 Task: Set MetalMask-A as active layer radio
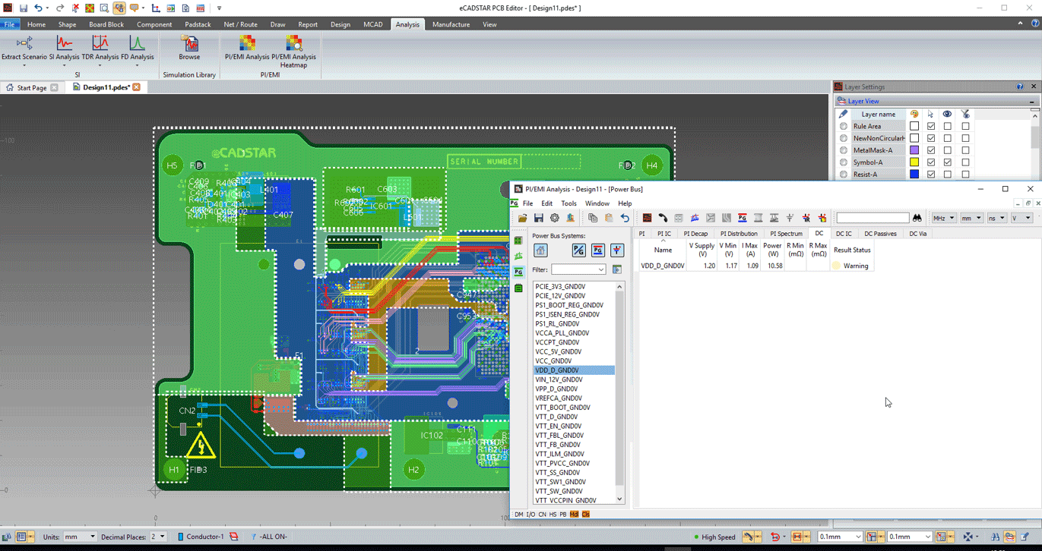click(843, 150)
